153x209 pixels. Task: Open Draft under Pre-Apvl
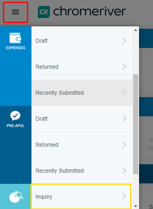pos(82,119)
